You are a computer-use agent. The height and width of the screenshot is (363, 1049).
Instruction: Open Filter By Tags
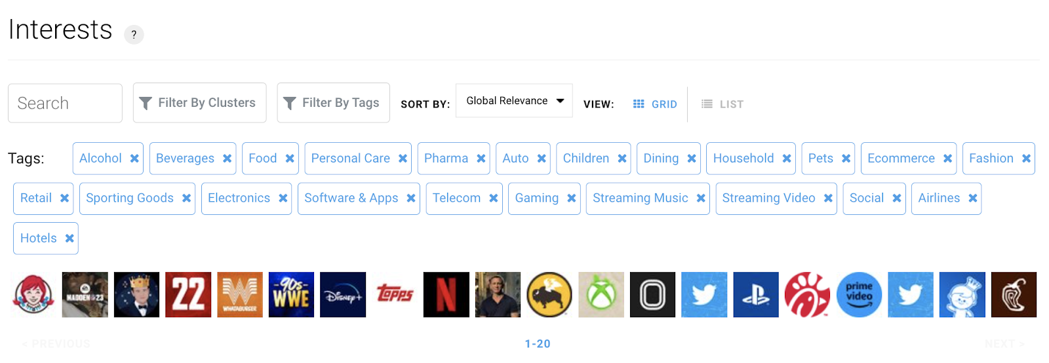(333, 103)
